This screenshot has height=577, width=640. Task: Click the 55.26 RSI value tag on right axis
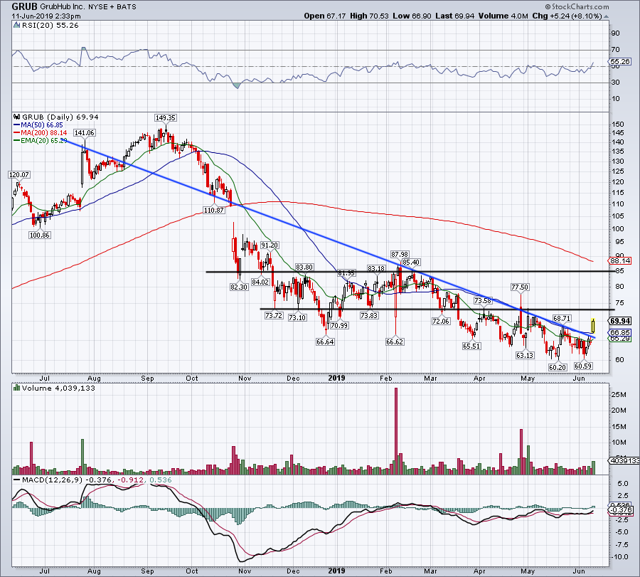tap(620, 62)
